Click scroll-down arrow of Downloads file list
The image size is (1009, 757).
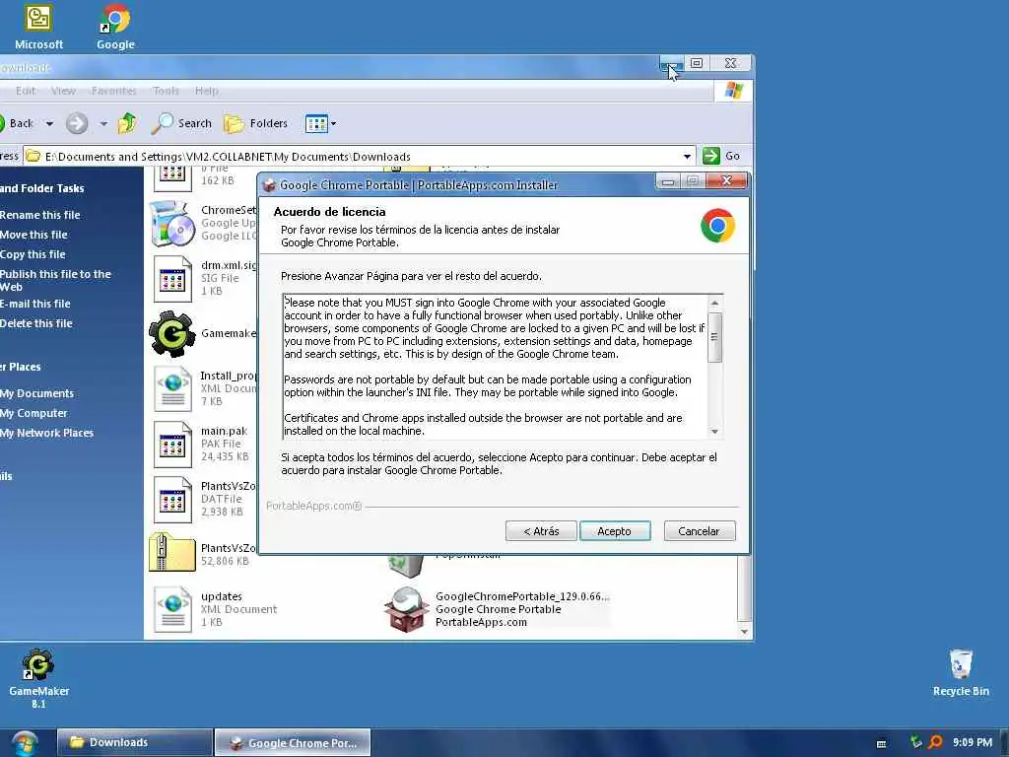tap(744, 632)
